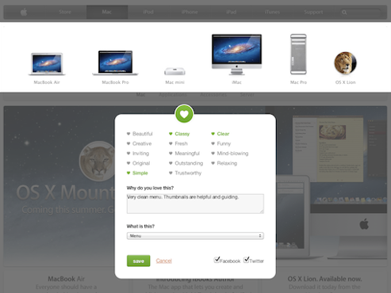Toggle the Funny tag
Viewport: 391px width, 293px height.
[221, 143]
